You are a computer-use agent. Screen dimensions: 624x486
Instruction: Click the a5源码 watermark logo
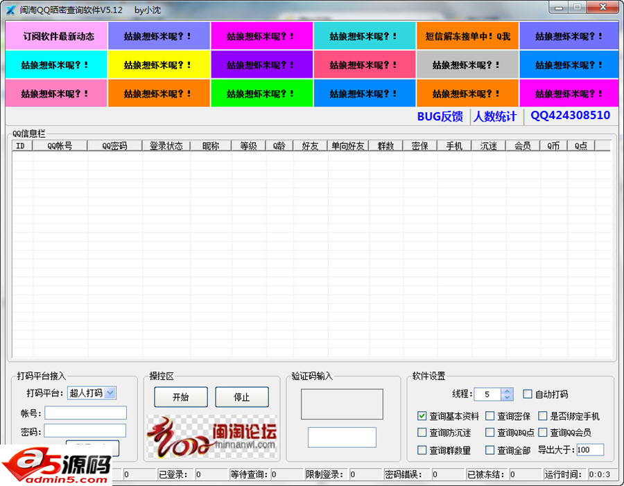[x=55, y=468]
